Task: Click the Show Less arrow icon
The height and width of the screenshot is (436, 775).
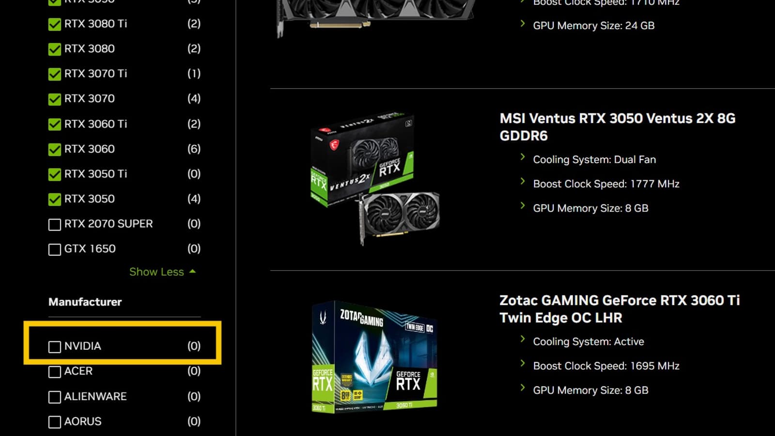Action: pos(193,271)
